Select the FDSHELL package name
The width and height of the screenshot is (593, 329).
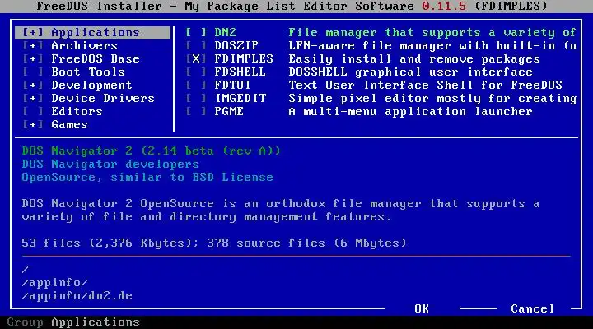coord(240,72)
